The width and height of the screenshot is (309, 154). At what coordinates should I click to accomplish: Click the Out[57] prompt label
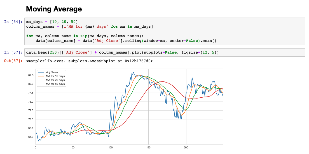13,61
